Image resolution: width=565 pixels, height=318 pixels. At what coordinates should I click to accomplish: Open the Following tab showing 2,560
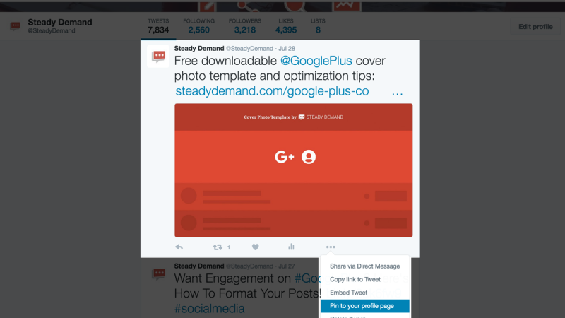199,26
